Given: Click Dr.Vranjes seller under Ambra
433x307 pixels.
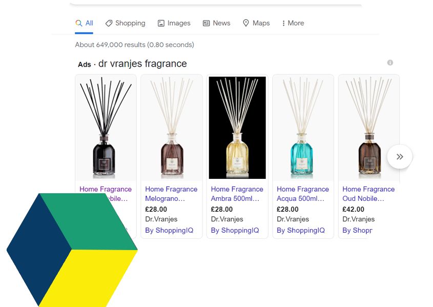Looking at the screenshot, I should (x=227, y=219).
